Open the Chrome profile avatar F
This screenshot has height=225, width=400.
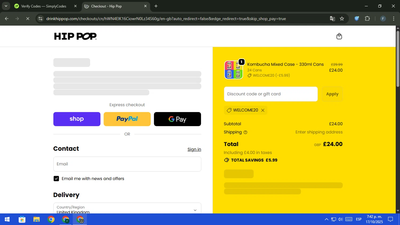[x=383, y=19]
